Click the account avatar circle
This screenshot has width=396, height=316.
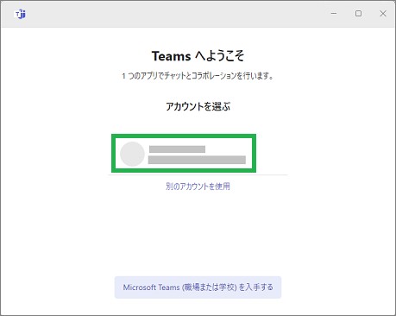click(x=132, y=154)
